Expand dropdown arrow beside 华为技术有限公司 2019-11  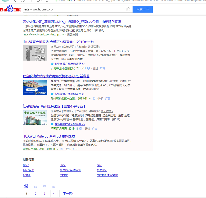(x=57, y=149)
